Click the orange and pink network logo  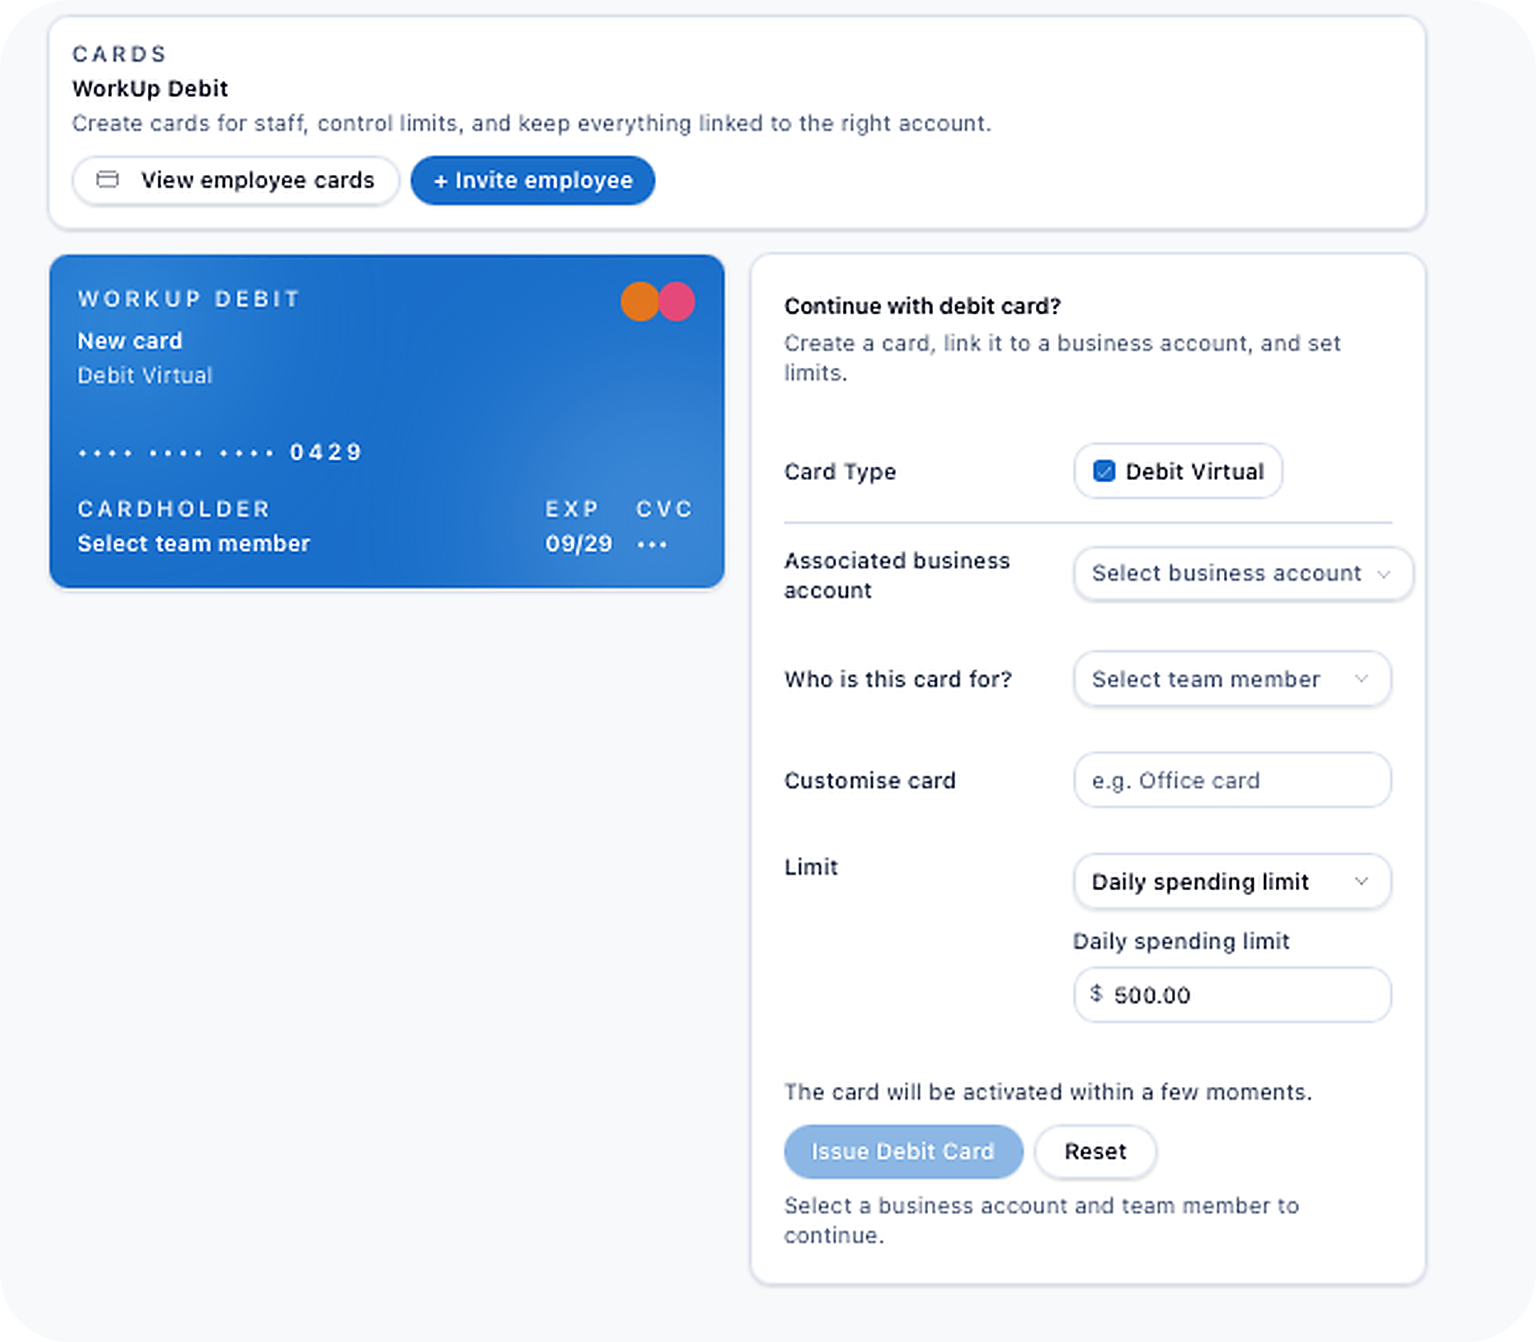[x=657, y=302]
